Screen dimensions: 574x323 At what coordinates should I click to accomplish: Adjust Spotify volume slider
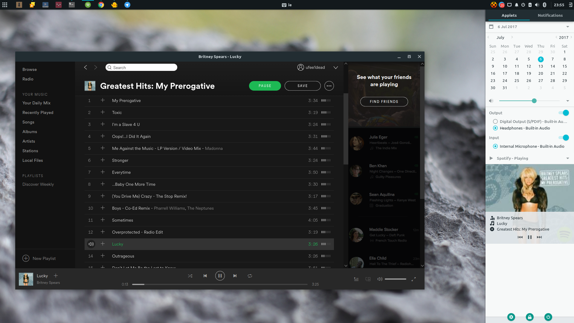pos(395,279)
